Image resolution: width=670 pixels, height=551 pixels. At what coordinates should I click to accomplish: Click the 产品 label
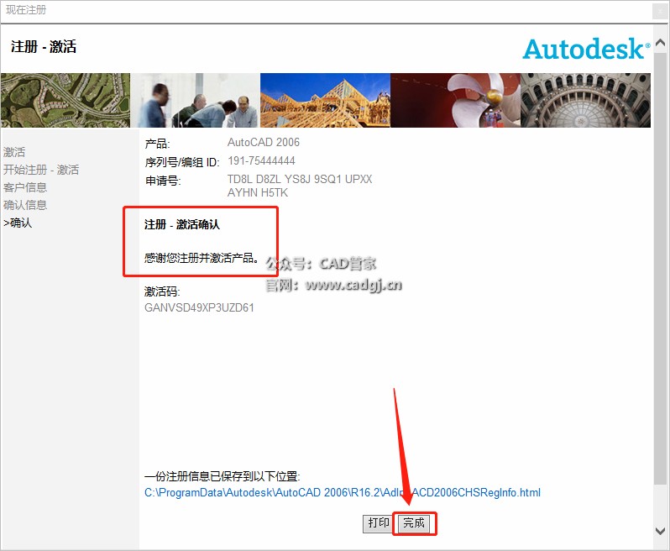(157, 144)
